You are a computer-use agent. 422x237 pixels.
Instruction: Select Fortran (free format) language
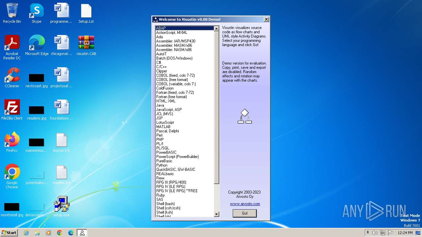click(x=185, y=97)
